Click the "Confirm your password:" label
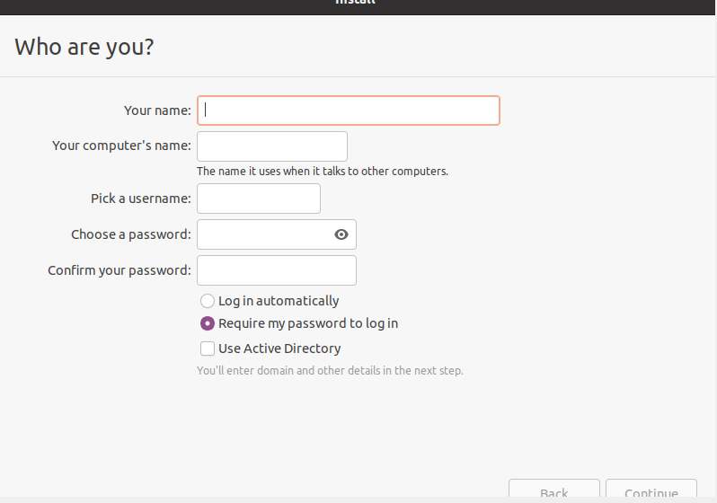The width and height of the screenshot is (717, 503). 119,270
